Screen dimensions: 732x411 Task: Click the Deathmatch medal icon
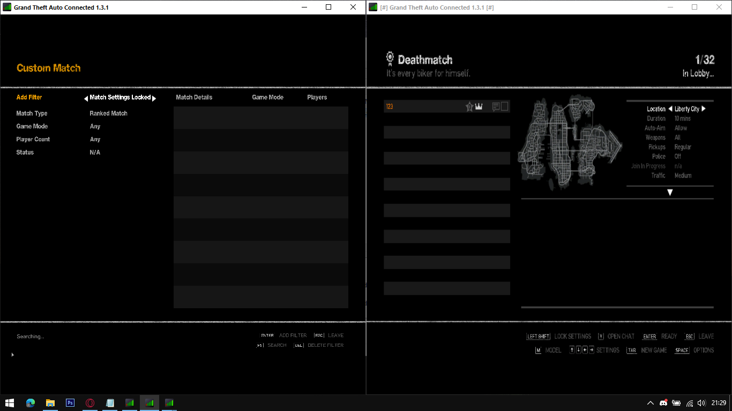pos(390,58)
